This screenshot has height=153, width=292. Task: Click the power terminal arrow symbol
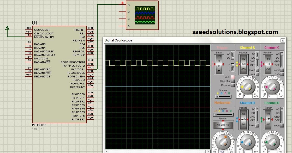(x=7, y=28)
